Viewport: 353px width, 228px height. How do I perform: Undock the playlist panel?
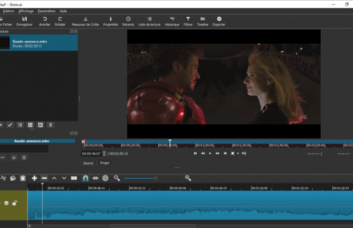coord(72,31)
